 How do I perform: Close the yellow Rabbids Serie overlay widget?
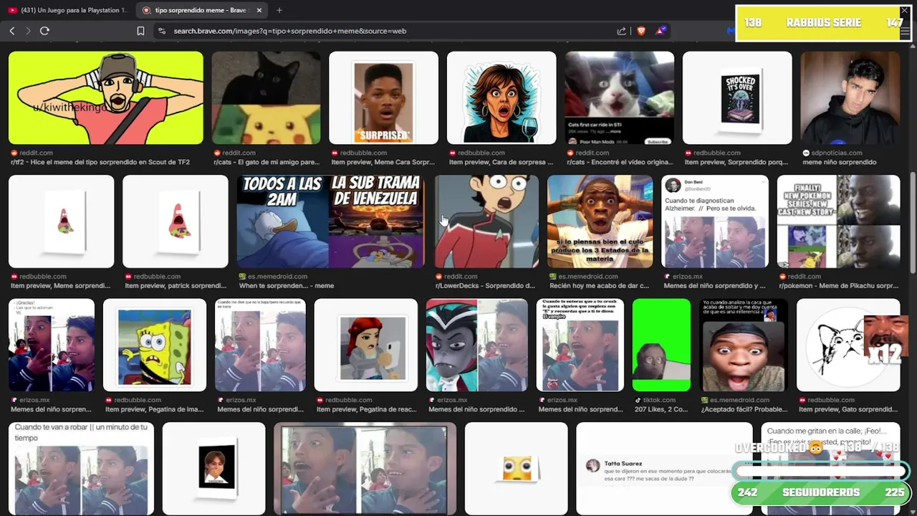coord(904,11)
